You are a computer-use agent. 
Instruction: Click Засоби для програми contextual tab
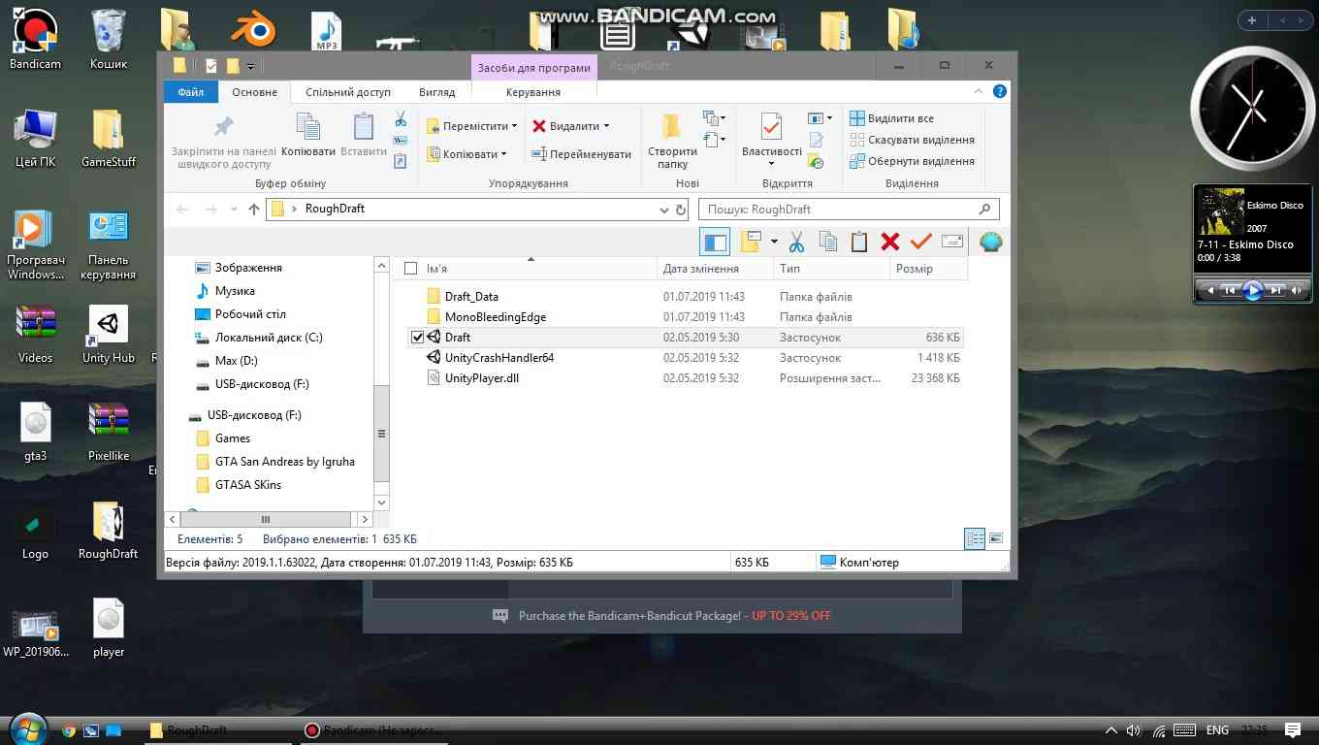click(x=533, y=67)
